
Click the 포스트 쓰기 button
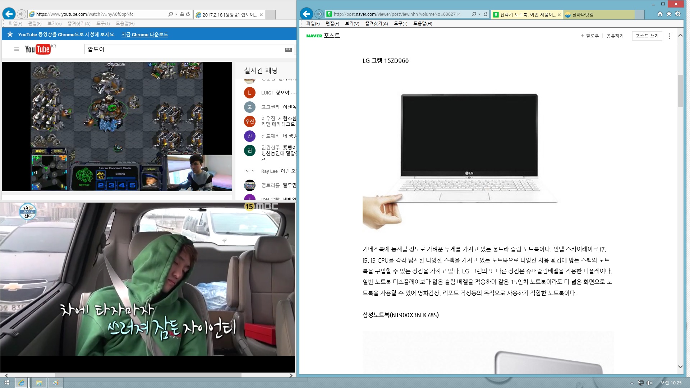pos(647,36)
